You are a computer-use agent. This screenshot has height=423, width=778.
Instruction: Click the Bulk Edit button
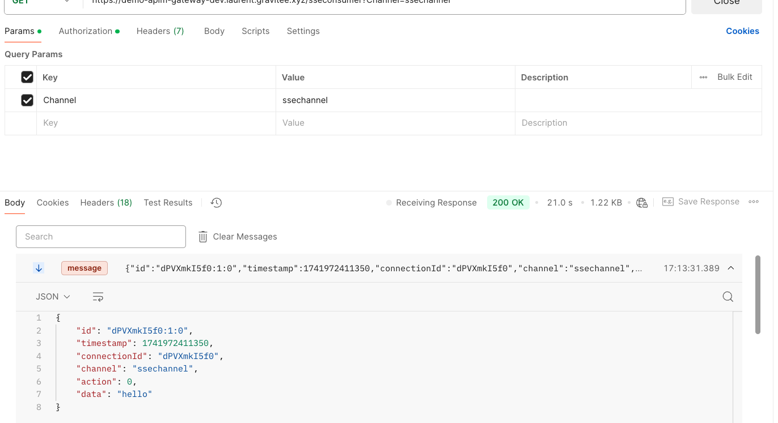tap(734, 77)
